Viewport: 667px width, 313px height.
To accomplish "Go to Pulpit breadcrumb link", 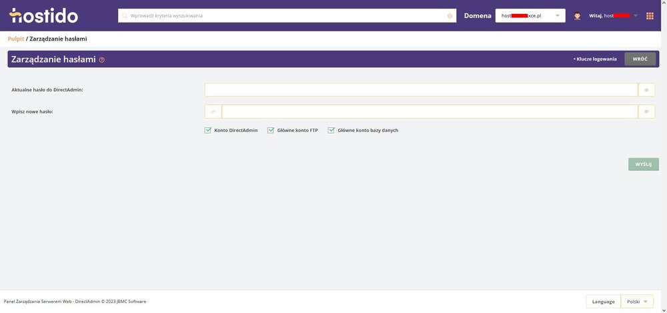I will 15,39.
